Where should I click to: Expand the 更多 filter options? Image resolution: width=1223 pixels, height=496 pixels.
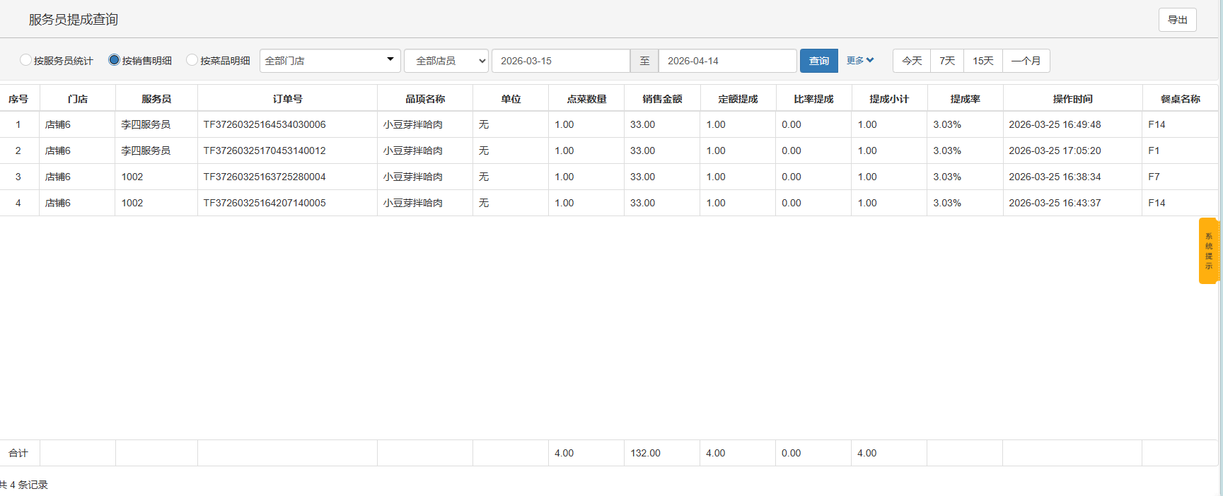(860, 61)
